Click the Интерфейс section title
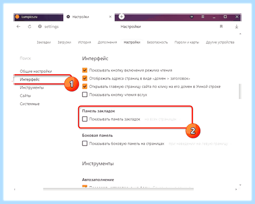 click(x=95, y=59)
